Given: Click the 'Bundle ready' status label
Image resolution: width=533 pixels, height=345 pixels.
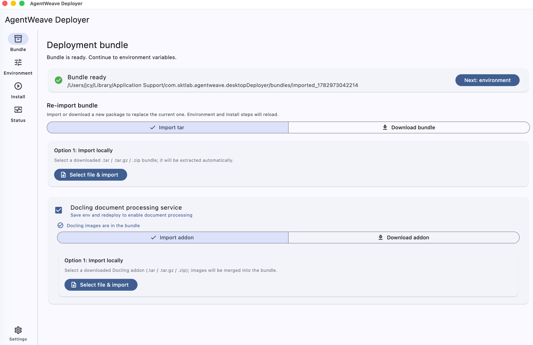Looking at the screenshot, I should click(x=87, y=77).
